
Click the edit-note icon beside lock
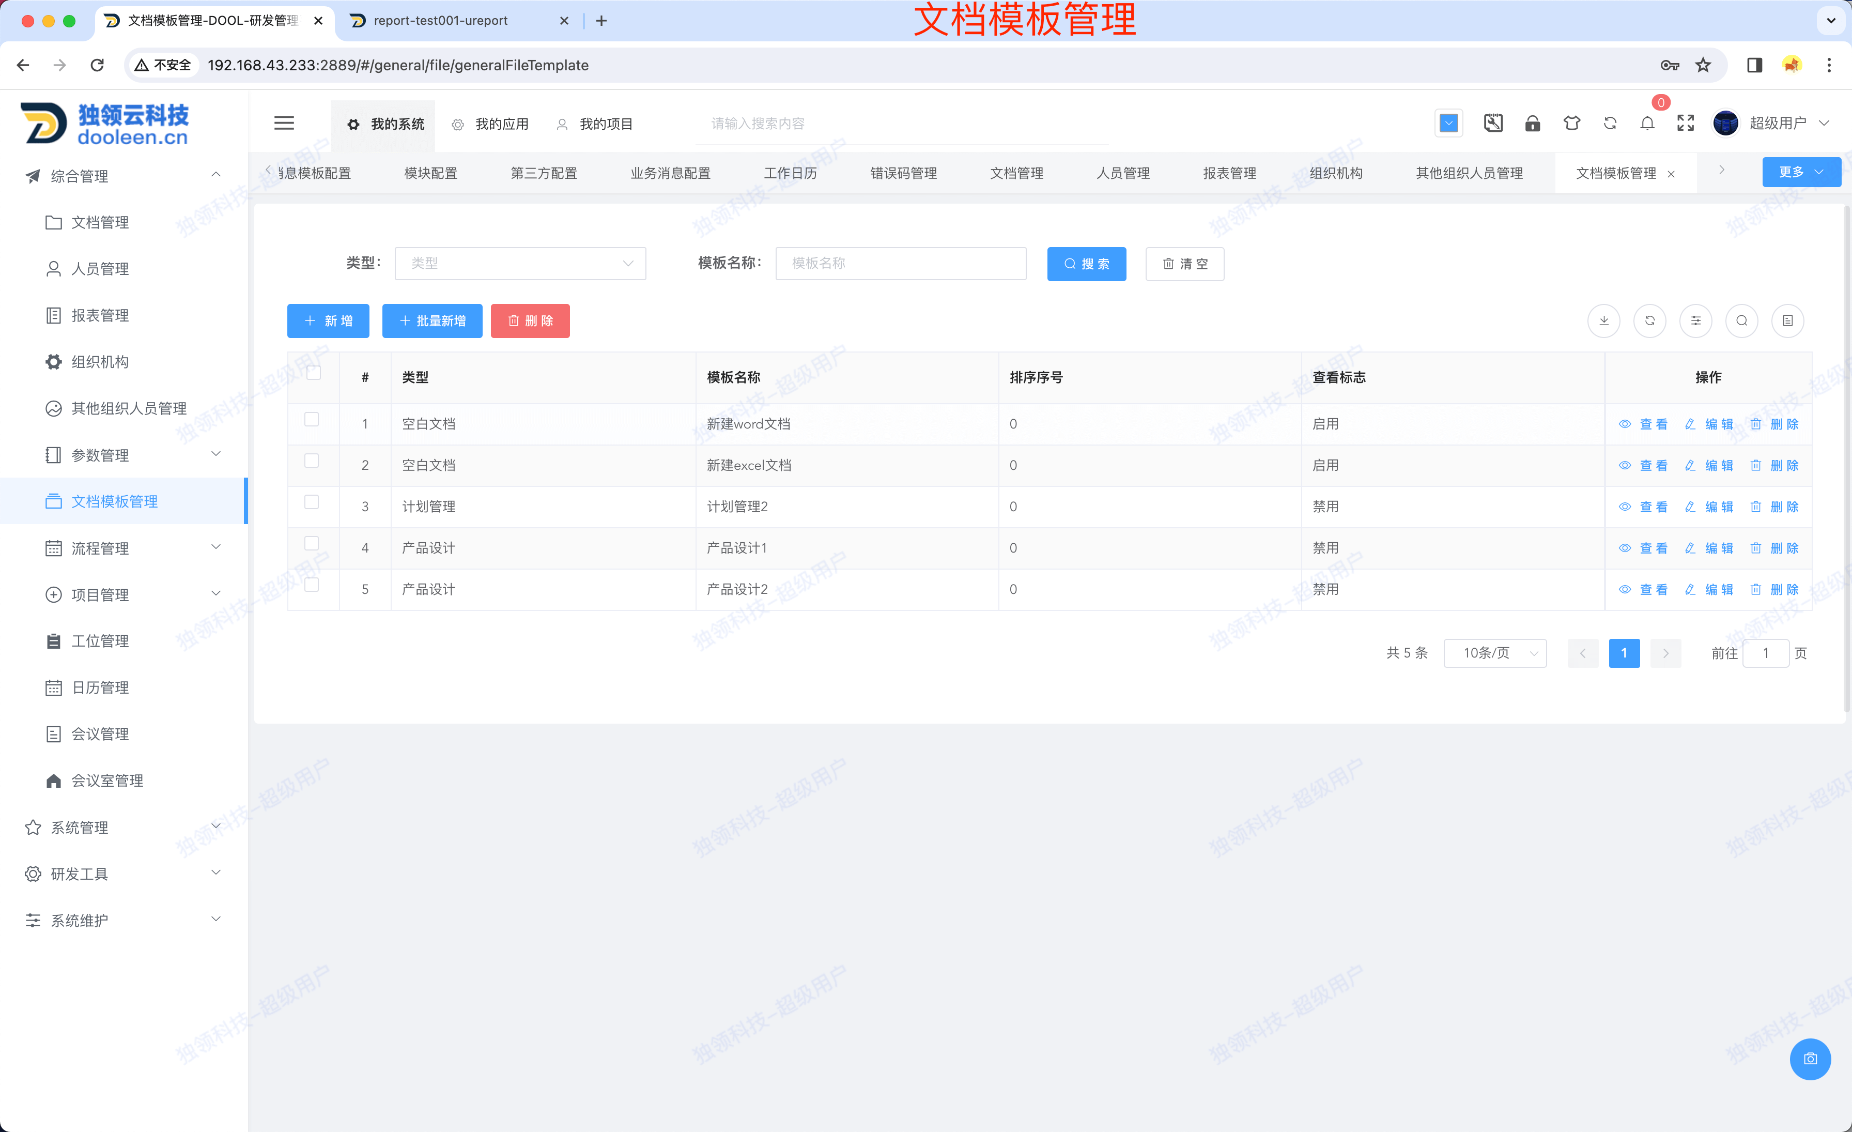pos(1493,123)
